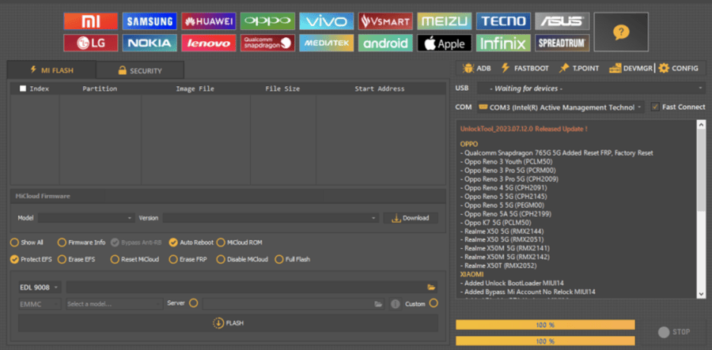
Task: Enable the Fast Connect checkbox
Action: (x=655, y=107)
